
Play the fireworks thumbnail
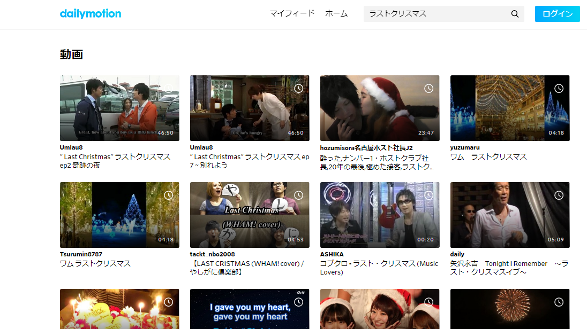coord(510,309)
